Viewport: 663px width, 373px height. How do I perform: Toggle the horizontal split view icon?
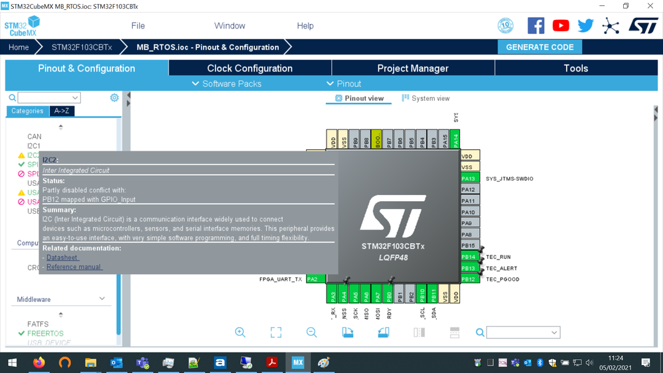coord(455,333)
